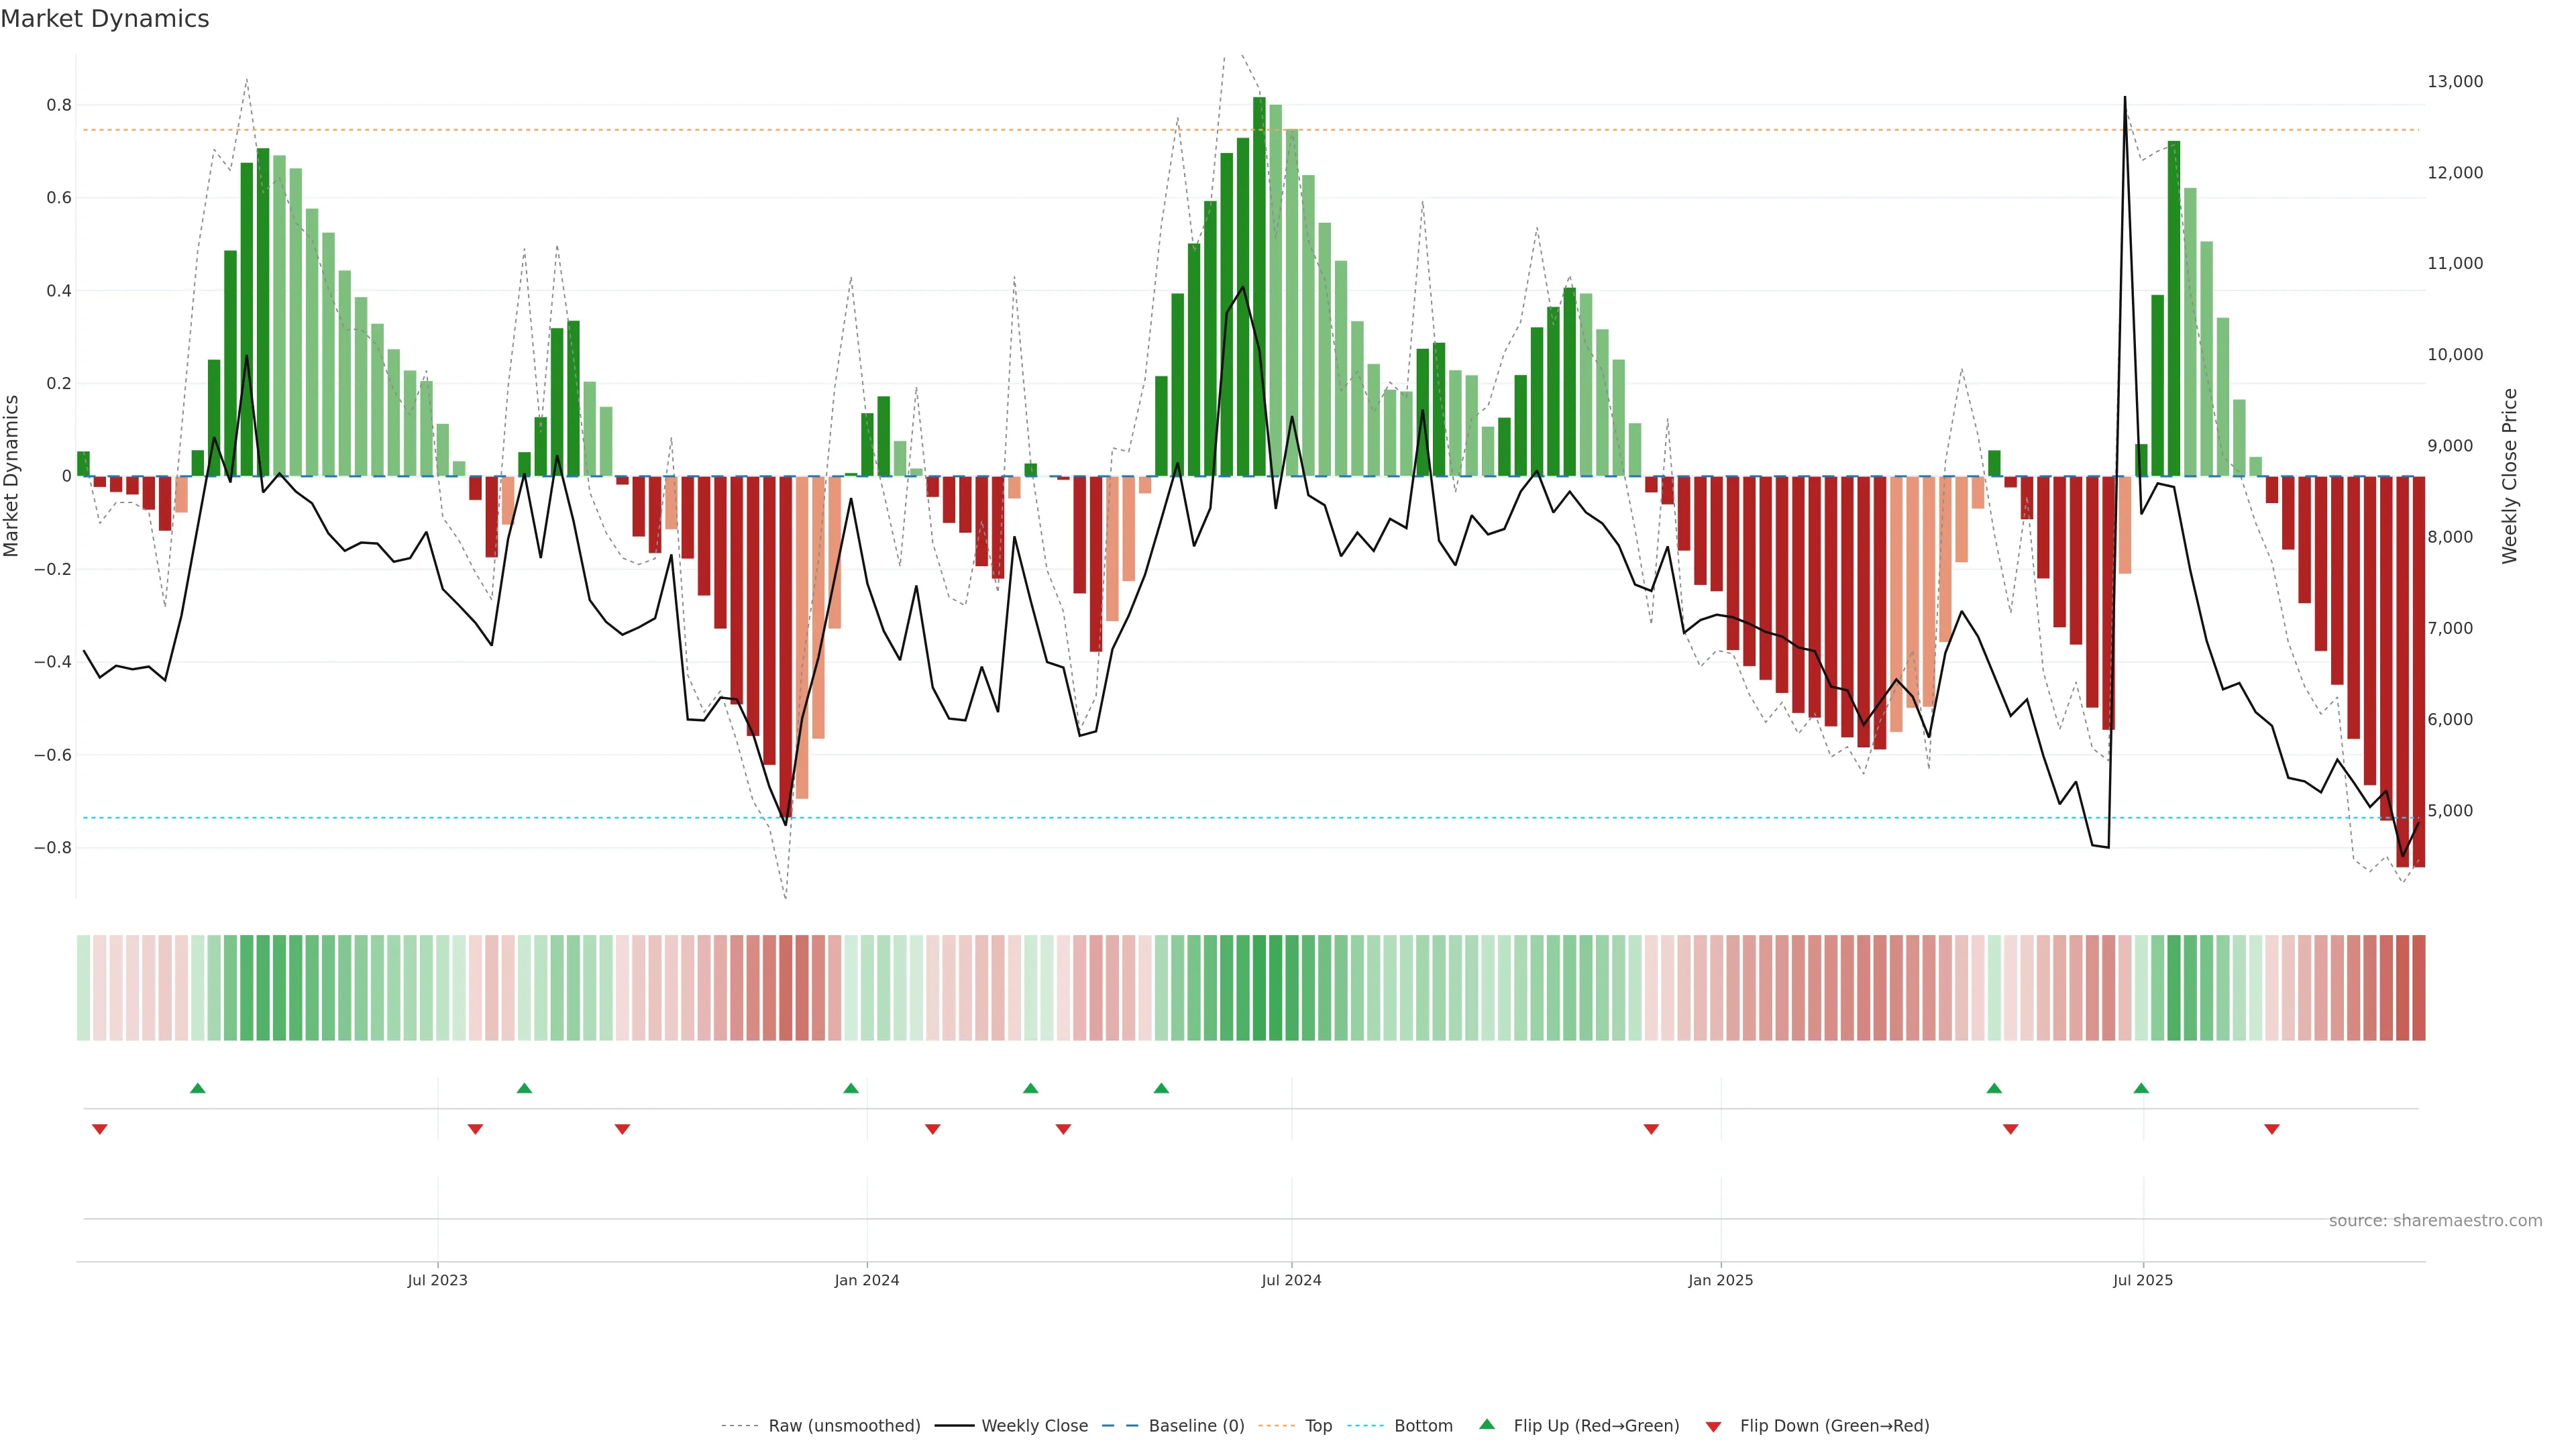Click the leftmost red flip-down triangle marker
Image resolution: width=2576 pixels, height=1449 pixels.
(100, 1129)
